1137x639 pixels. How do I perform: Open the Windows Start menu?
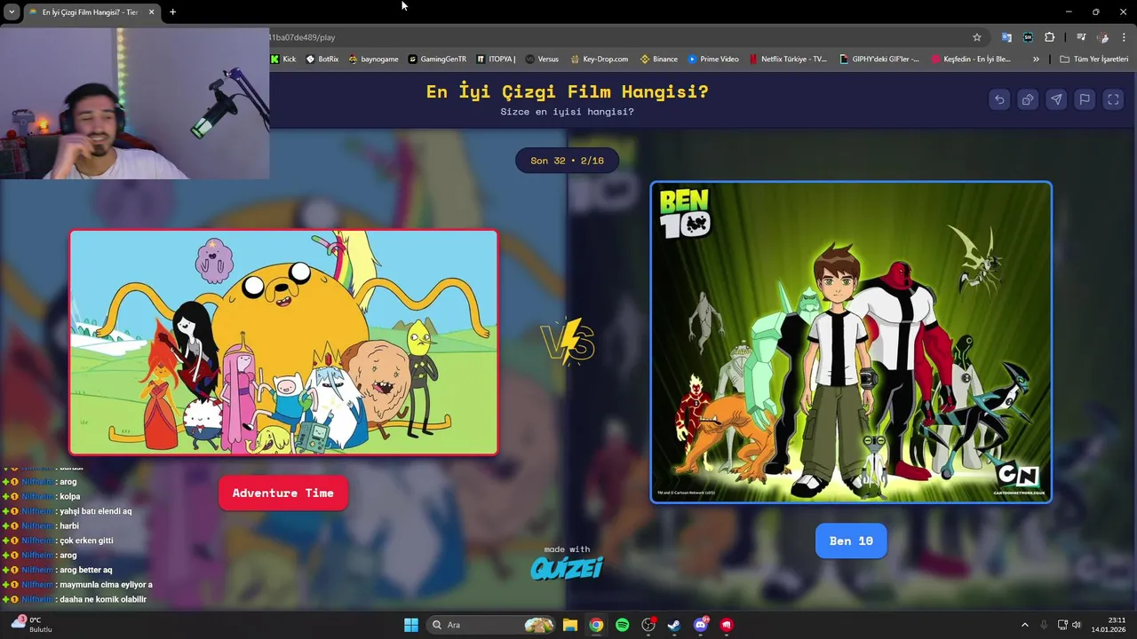[411, 625]
